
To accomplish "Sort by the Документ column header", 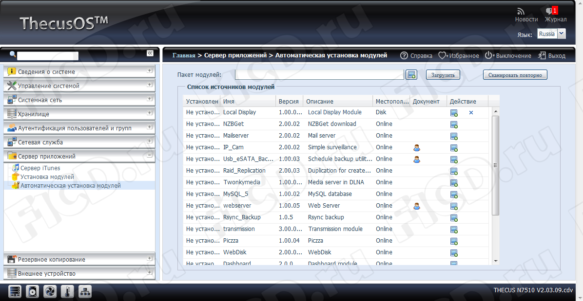I will point(428,101).
